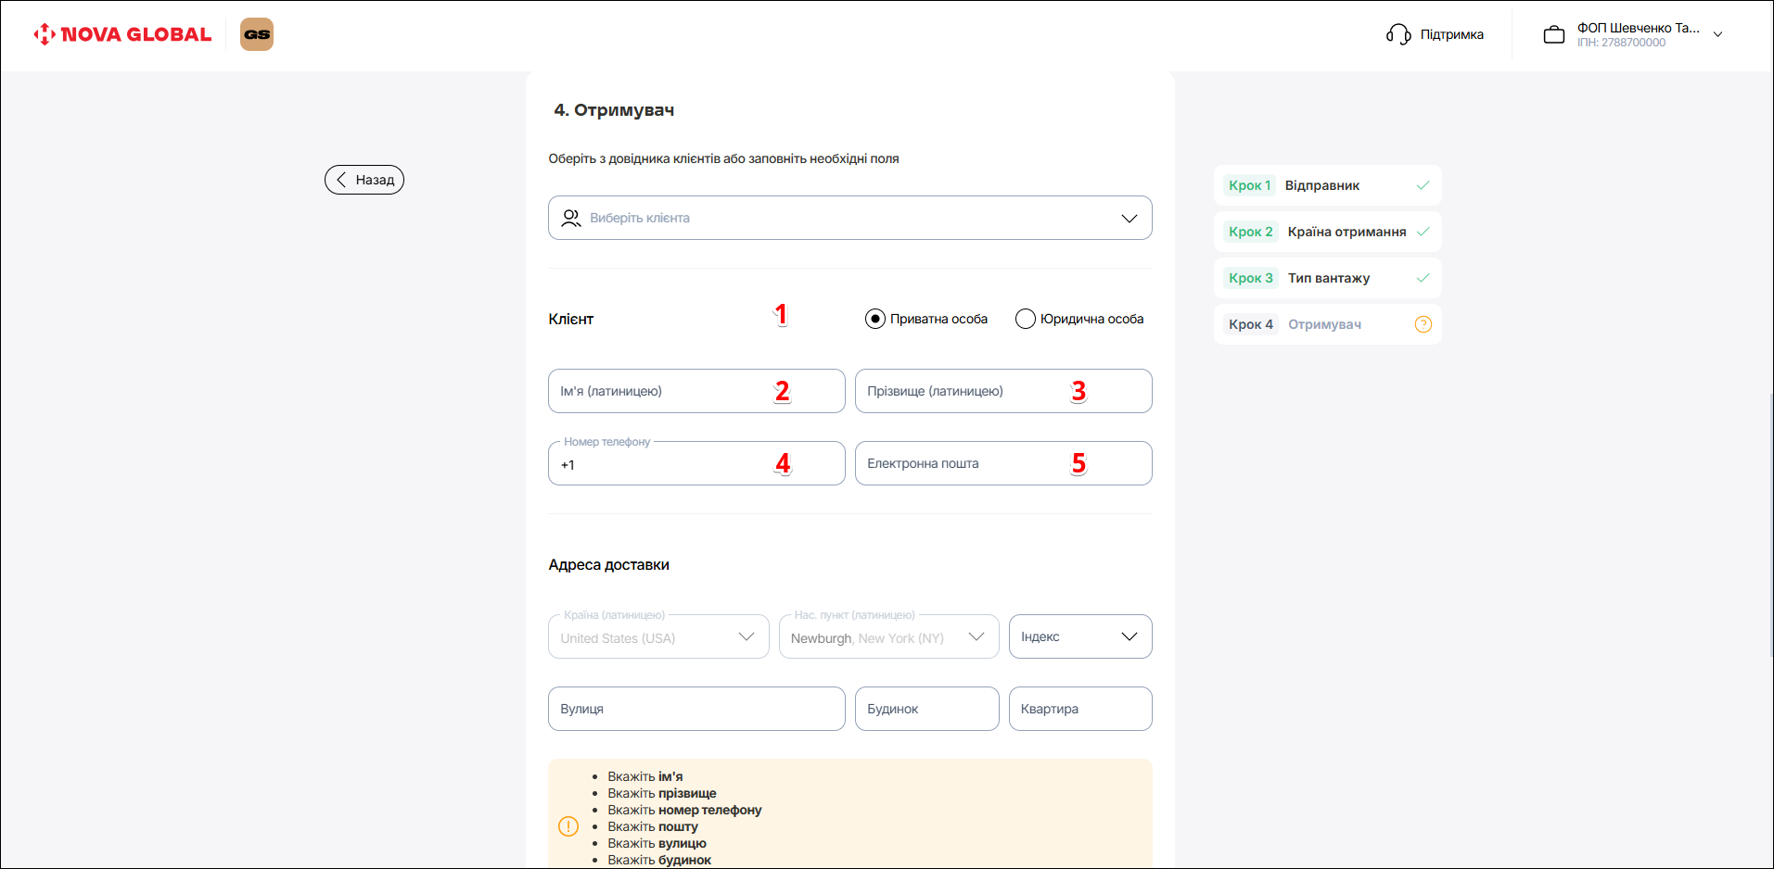Go to Крок 3 Тип вантажу step
The height and width of the screenshot is (869, 1774).
(1326, 278)
